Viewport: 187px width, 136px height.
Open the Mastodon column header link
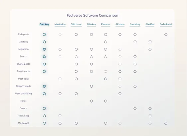60,24
